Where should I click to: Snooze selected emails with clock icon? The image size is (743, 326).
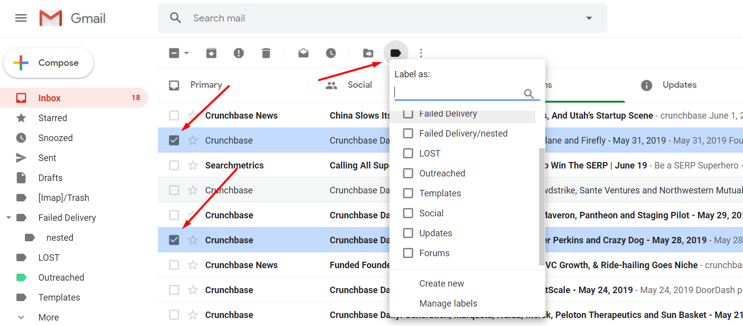331,53
